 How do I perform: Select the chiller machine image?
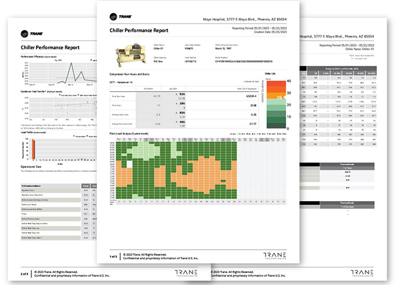click(x=131, y=55)
